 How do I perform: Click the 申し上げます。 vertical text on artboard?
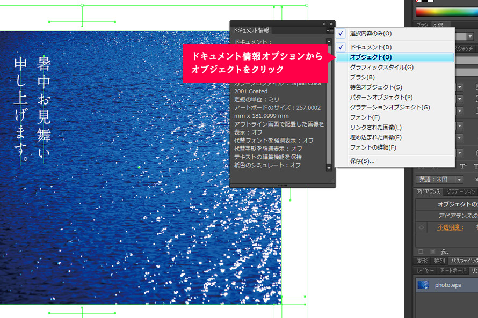21,110
